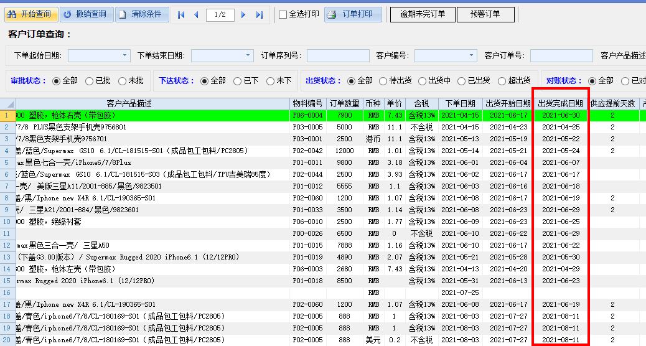Enable the 全选打印 checkbox
646x346 pixels.
coord(283,15)
